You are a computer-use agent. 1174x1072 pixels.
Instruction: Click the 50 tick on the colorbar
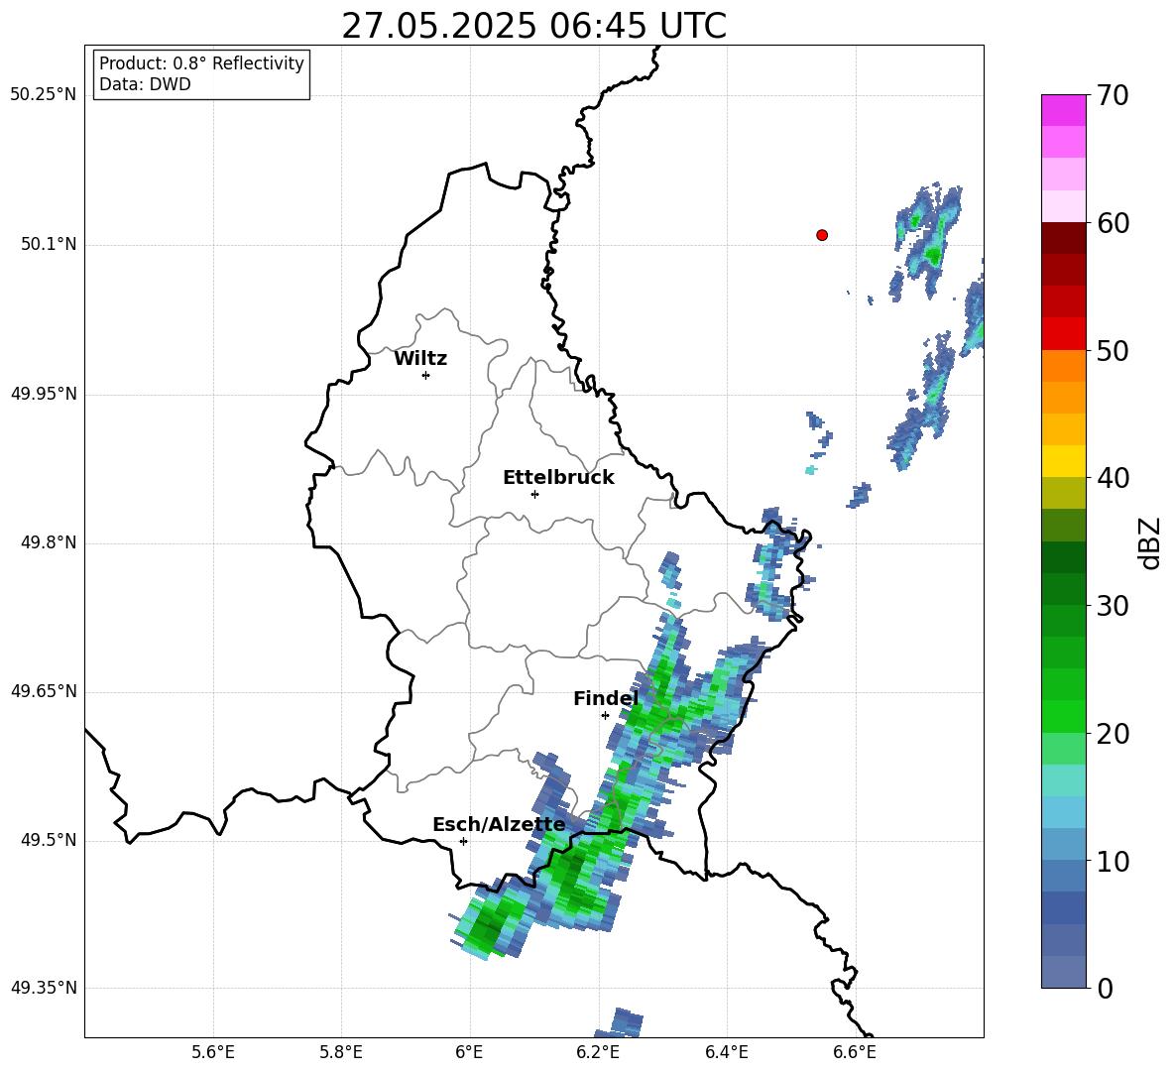pos(1113,350)
